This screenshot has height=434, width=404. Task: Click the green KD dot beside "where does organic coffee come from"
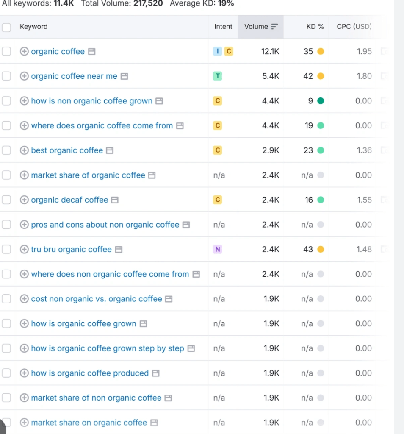[321, 125]
